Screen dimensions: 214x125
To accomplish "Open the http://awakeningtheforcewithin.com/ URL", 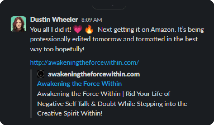I will tap(84, 62).
